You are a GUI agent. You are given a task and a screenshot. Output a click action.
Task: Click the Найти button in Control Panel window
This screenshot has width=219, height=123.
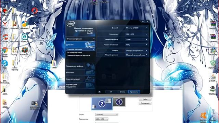click(145, 99)
